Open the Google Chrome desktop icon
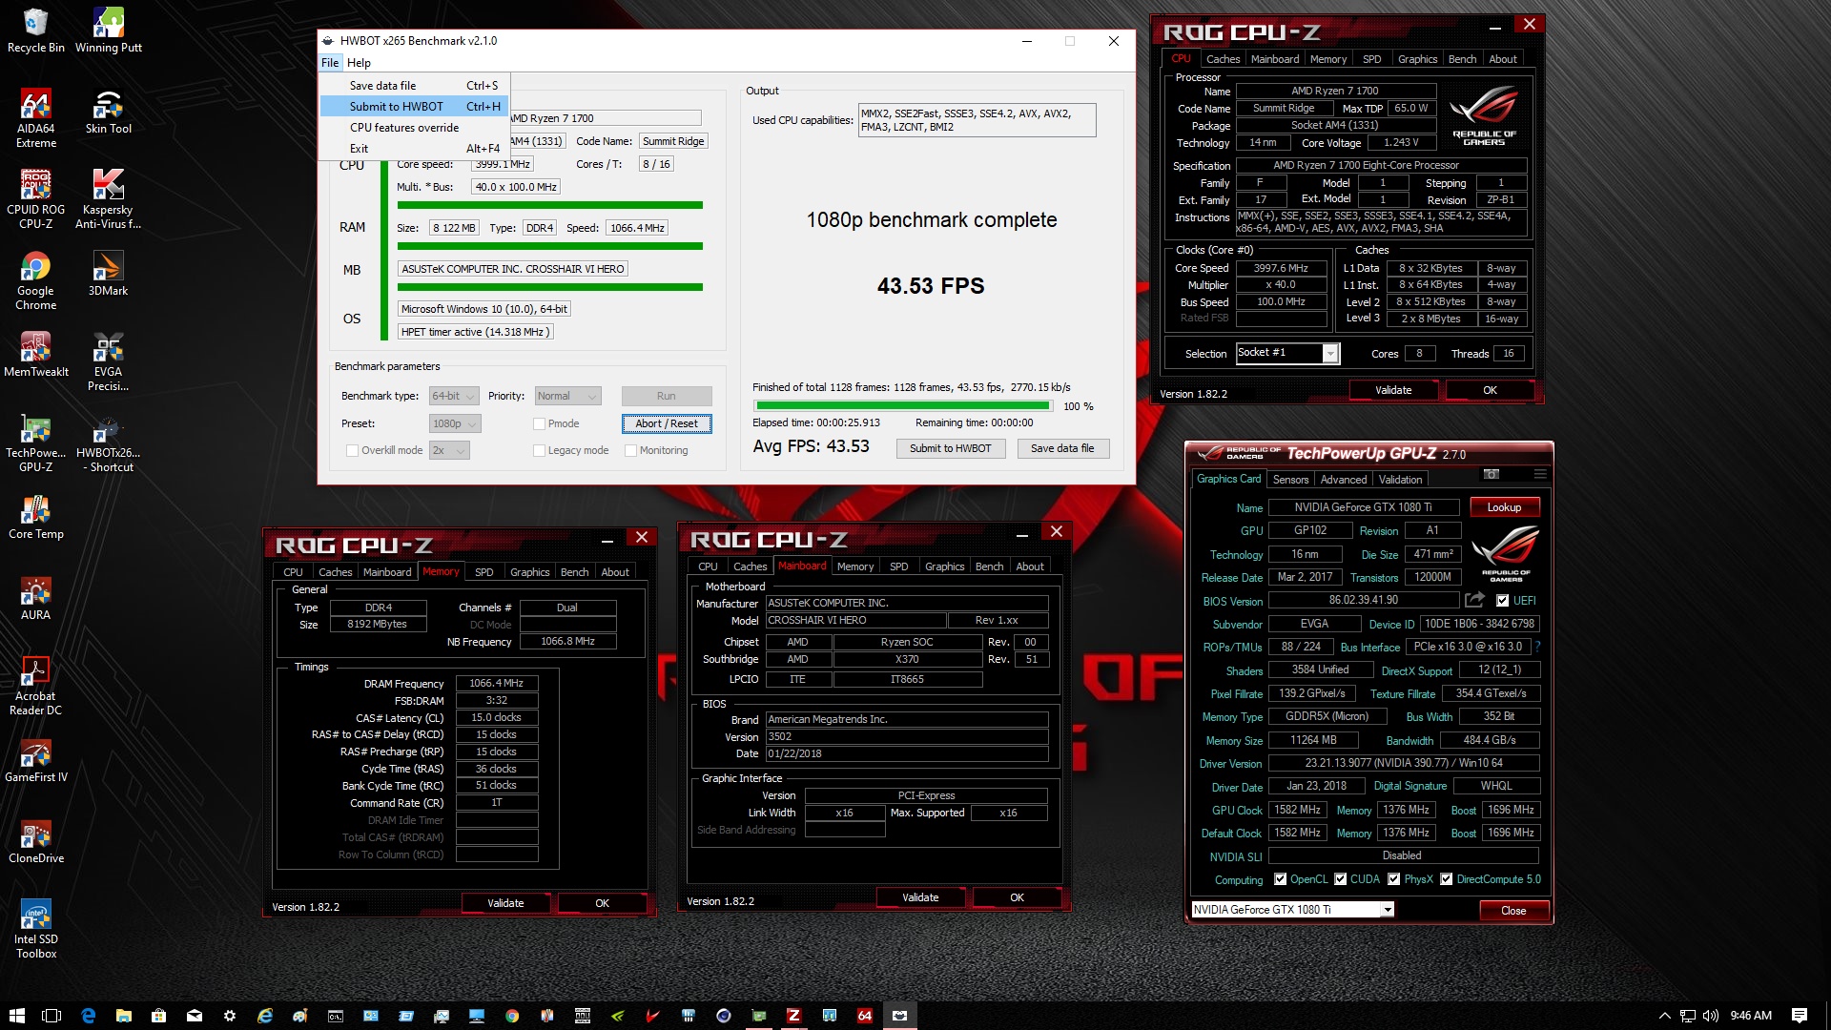 36,280
